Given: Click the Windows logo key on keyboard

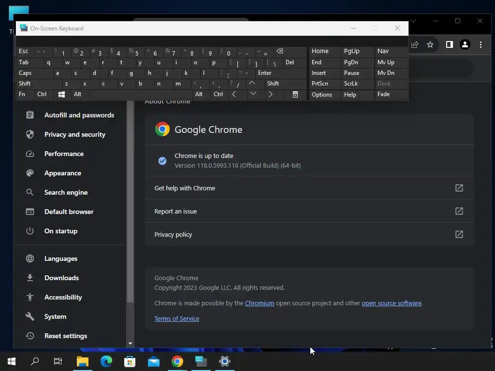Looking at the screenshot, I should (x=62, y=94).
